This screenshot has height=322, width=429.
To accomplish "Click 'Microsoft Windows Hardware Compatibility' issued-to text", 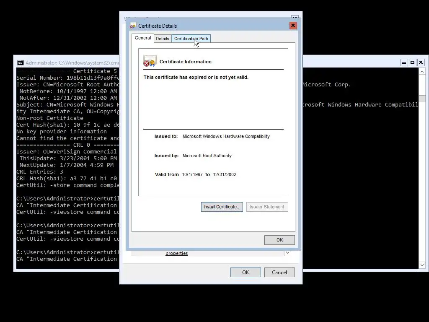I will tap(226, 136).
